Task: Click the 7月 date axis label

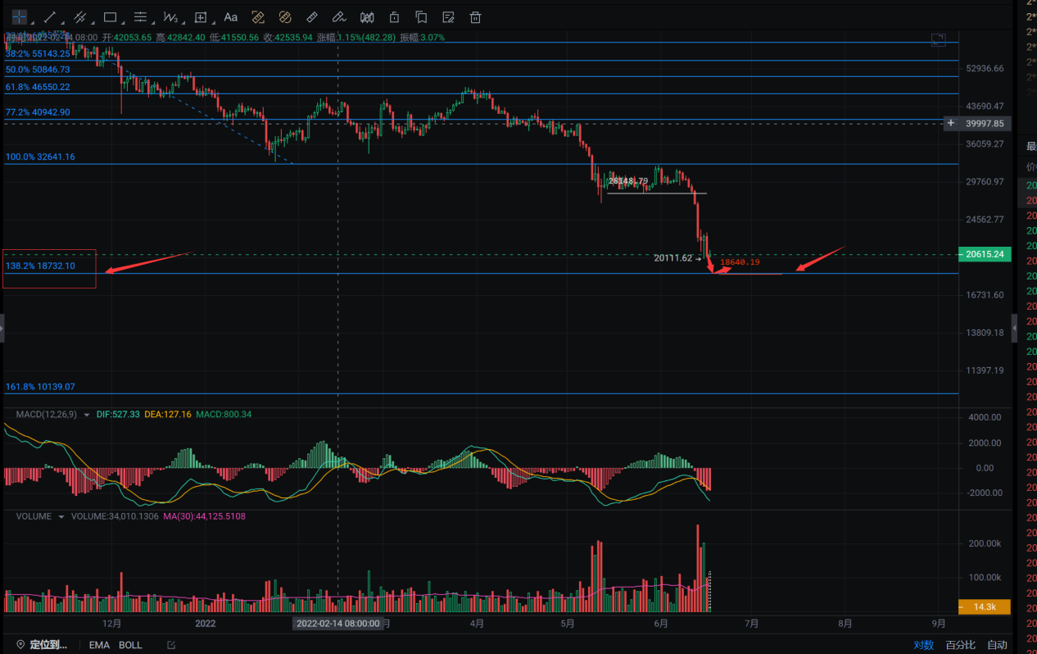Action: (750, 624)
